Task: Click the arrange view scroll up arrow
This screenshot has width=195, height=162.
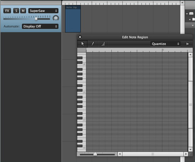Action: pyautogui.click(x=182, y=3)
